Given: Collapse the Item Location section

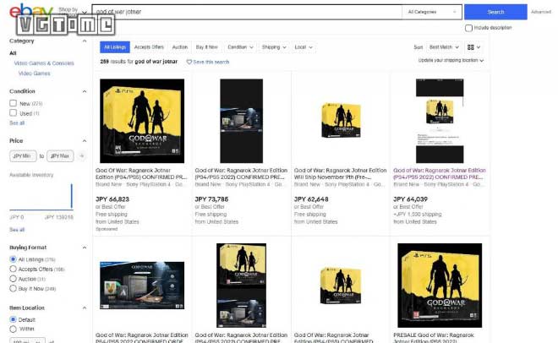Looking at the screenshot, I should (85, 308).
